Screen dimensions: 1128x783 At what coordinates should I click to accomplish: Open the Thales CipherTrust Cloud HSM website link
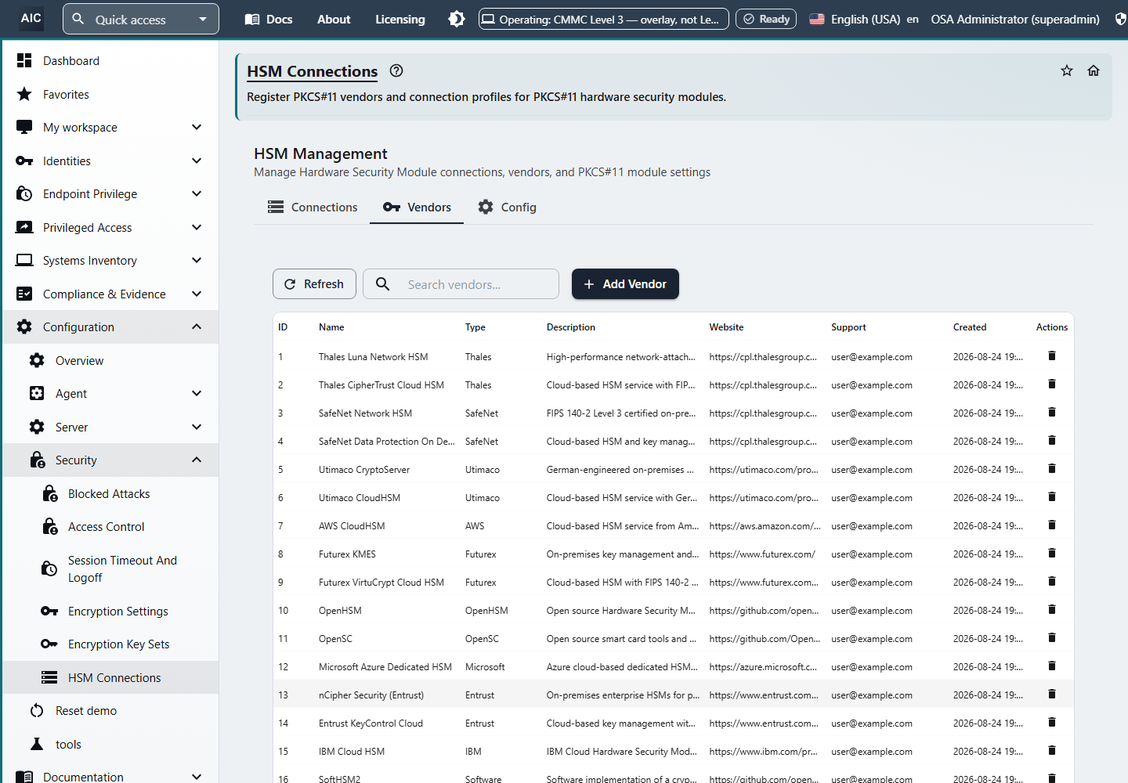click(x=763, y=384)
